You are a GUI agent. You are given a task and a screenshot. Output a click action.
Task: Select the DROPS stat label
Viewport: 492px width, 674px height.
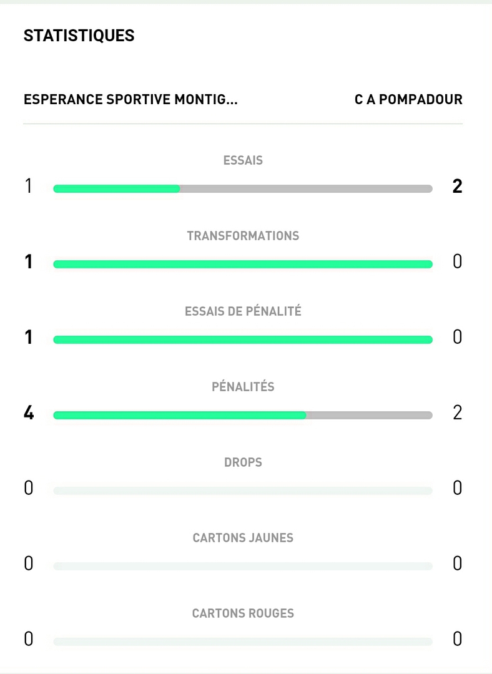pyautogui.click(x=243, y=462)
